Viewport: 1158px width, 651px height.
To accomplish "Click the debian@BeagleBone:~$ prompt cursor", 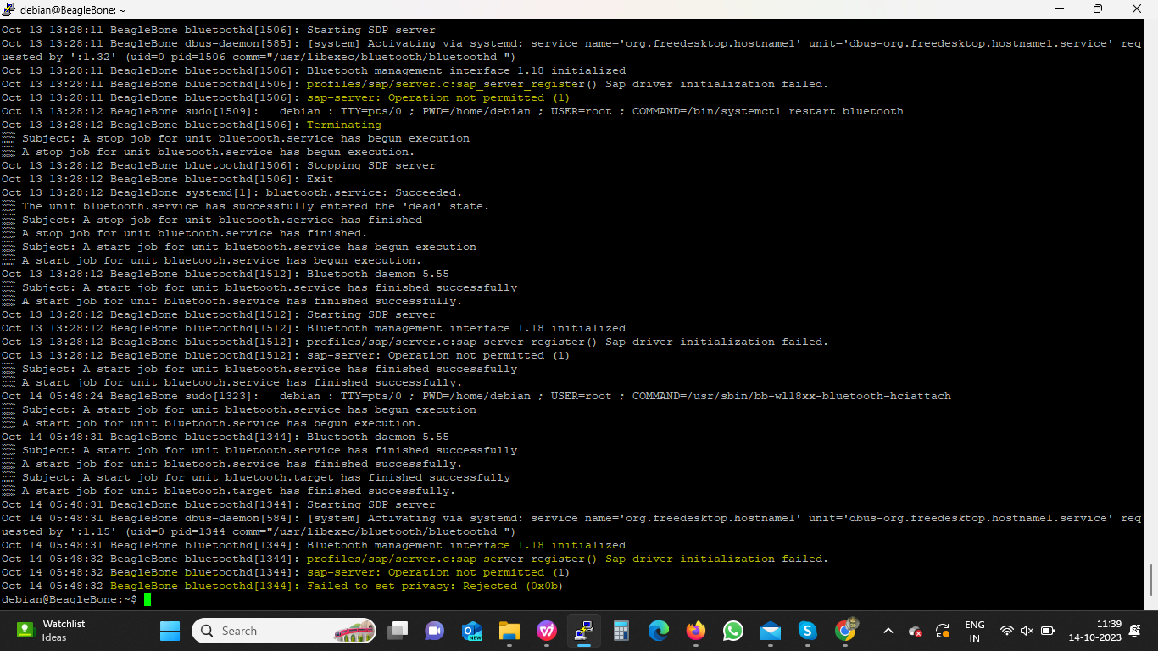I will click(x=148, y=599).
